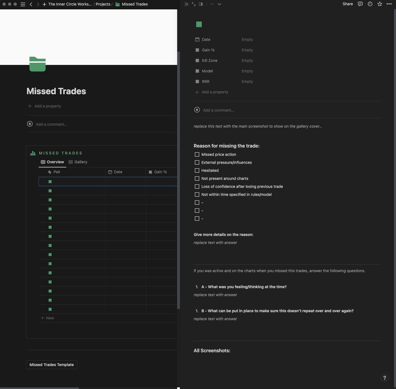The width and height of the screenshot is (396, 389).
Task: Click the Share button
Action: pos(347,4)
